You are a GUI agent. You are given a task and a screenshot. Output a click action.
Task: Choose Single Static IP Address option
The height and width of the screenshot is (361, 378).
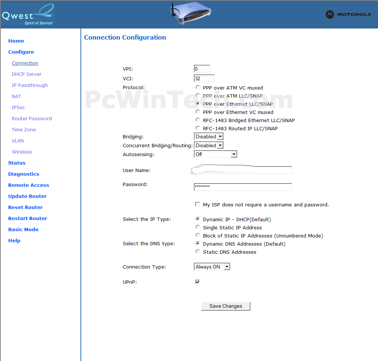[x=198, y=227]
